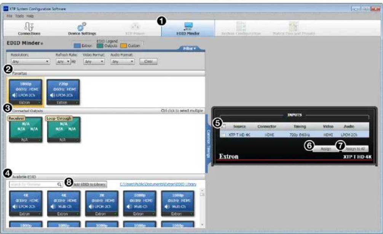Collapse the Favorites section header
Screen dimensions: 383x234
click(106, 73)
